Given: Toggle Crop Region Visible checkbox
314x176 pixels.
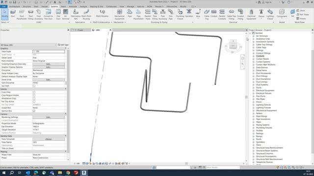Looking at the screenshot, I should (34, 95).
